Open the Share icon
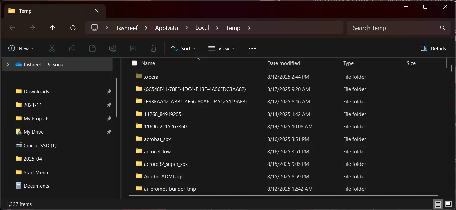The image size is (456, 210). (133, 48)
